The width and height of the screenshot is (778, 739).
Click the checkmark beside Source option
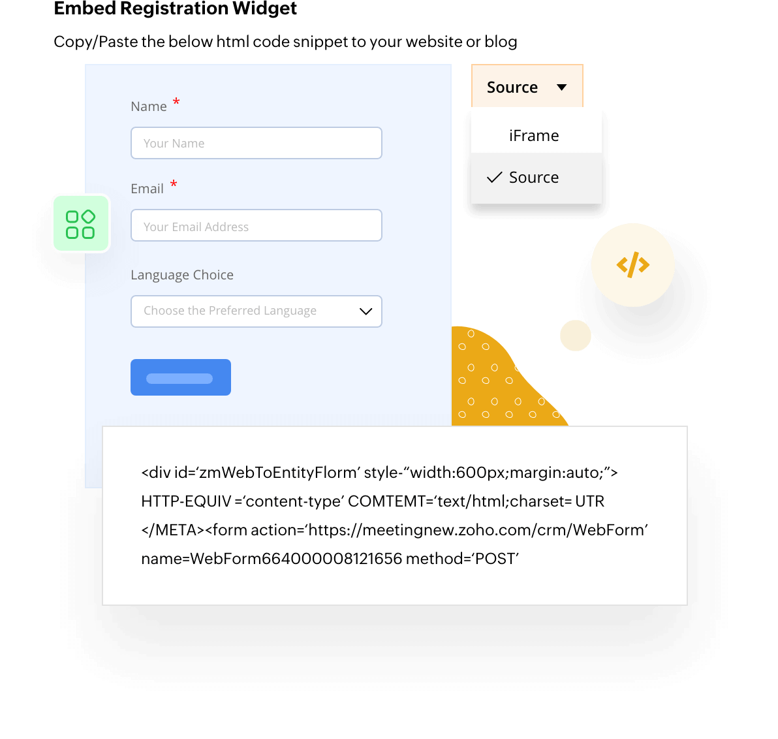[x=495, y=177]
